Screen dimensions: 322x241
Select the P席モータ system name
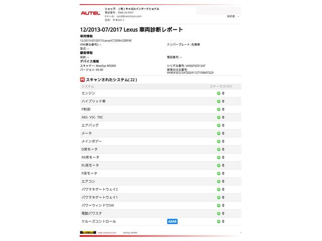pyautogui.click(x=89, y=173)
